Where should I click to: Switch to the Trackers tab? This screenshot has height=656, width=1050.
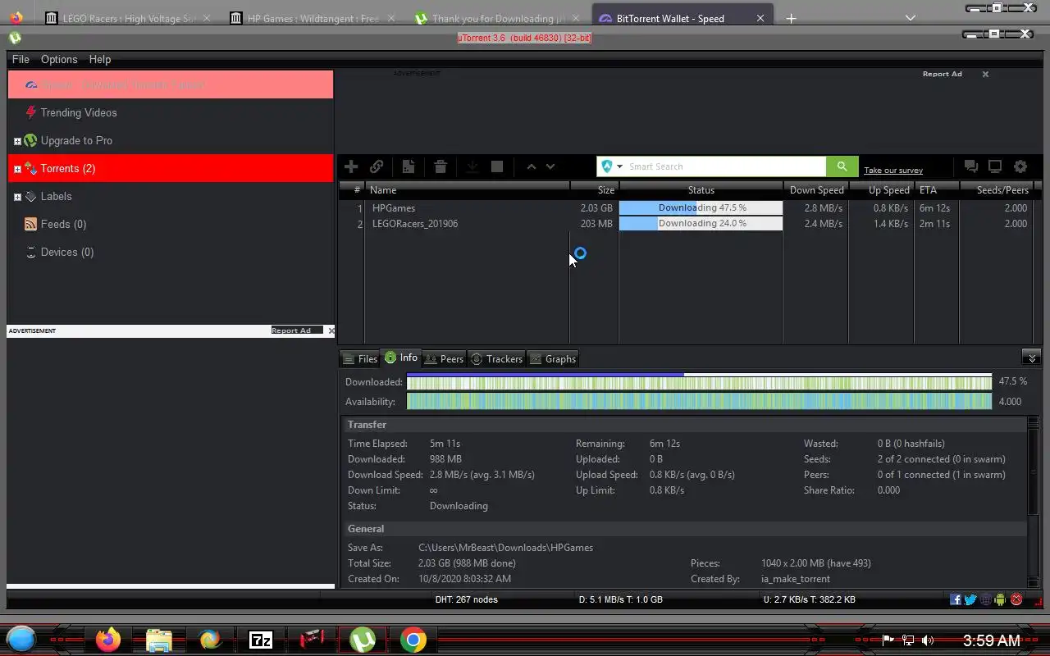[x=496, y=358]
